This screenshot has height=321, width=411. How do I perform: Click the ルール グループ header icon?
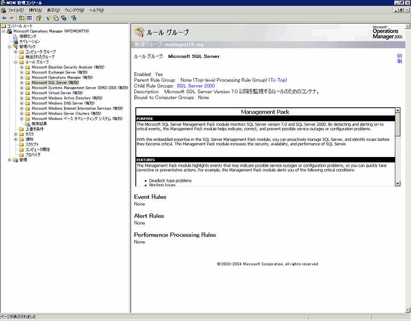click(x=140, y=32)
